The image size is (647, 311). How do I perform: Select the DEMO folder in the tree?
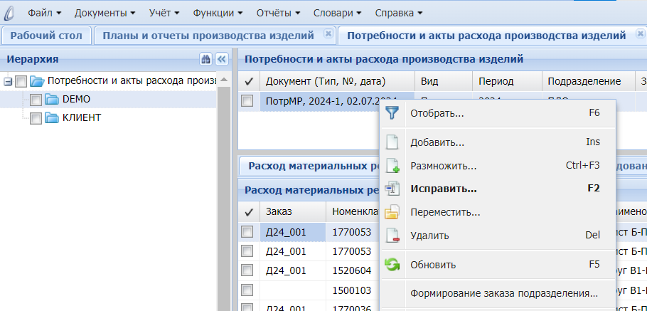coord(76,99)
